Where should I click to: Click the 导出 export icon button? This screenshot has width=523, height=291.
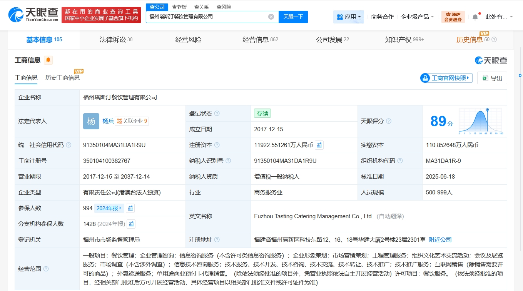point(492,78)
